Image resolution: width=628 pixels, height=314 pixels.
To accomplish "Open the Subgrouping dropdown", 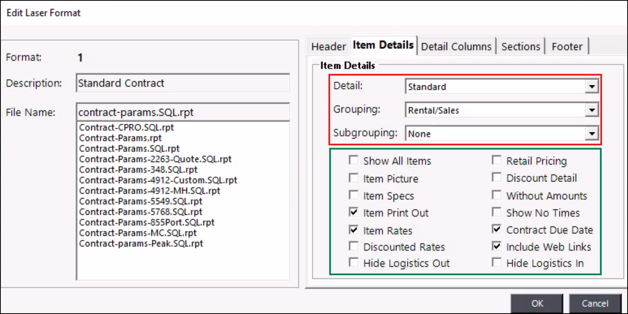I will [x=591, y=134].
